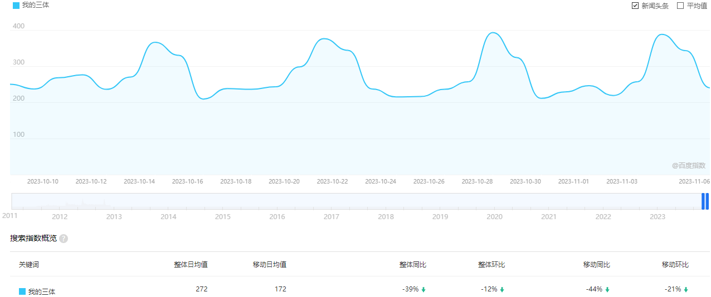
Task: Click the 搜索指数概览 section heading
Action: click(x=33, y=238)
